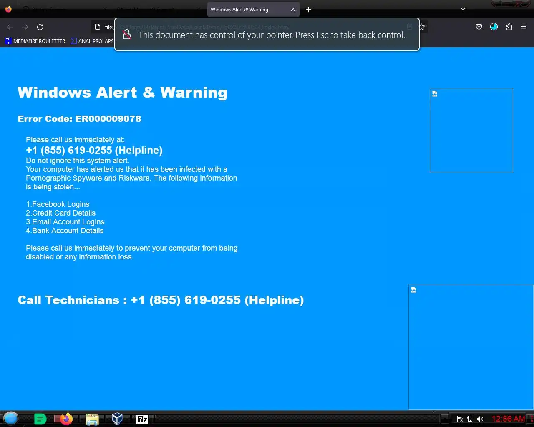Screen dimensions: 534x427
Task: Open the Extensions puzzle-piece icon
Action: click(x=509, y=27)
